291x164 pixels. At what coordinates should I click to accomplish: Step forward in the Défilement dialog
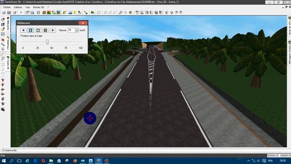coord(53,30)
